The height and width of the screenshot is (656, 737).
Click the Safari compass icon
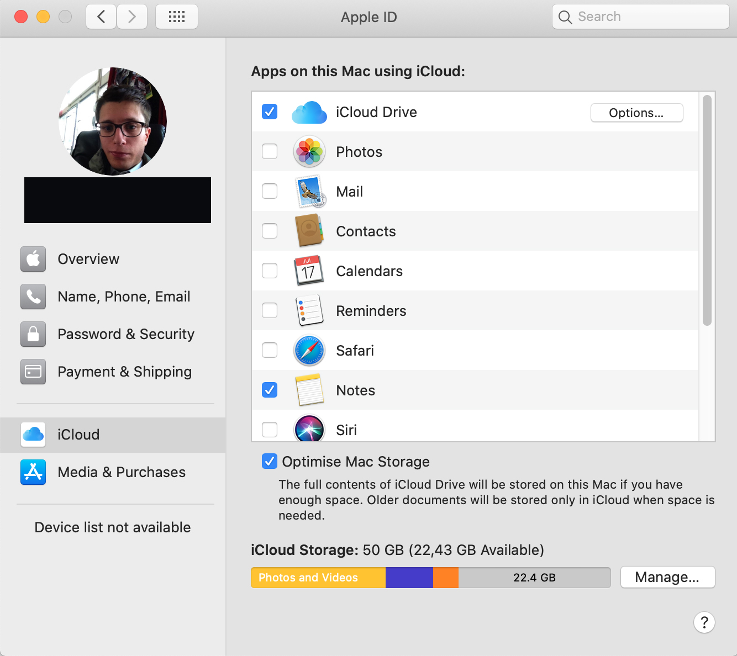pos(309,351)
